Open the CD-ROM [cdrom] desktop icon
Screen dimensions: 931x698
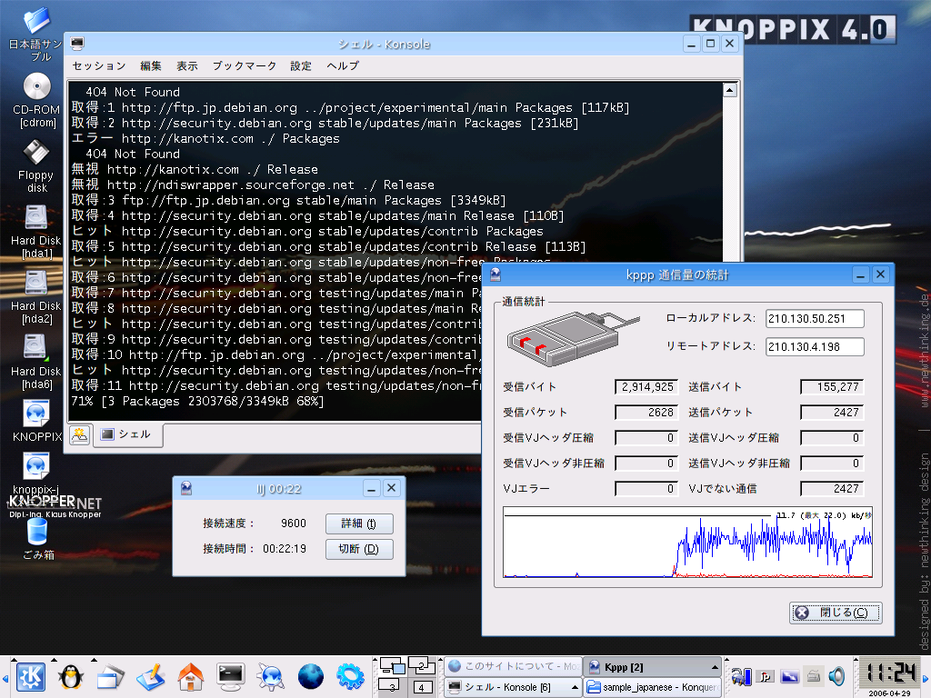[36, 100]
